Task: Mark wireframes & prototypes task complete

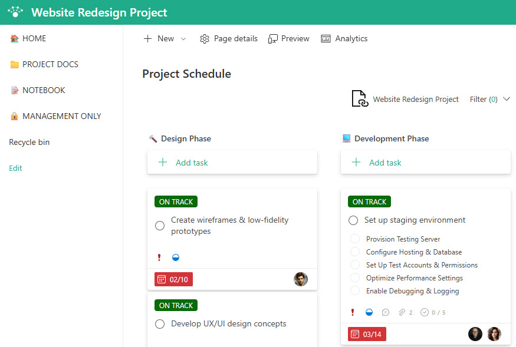Action: (x=159, y=225)
